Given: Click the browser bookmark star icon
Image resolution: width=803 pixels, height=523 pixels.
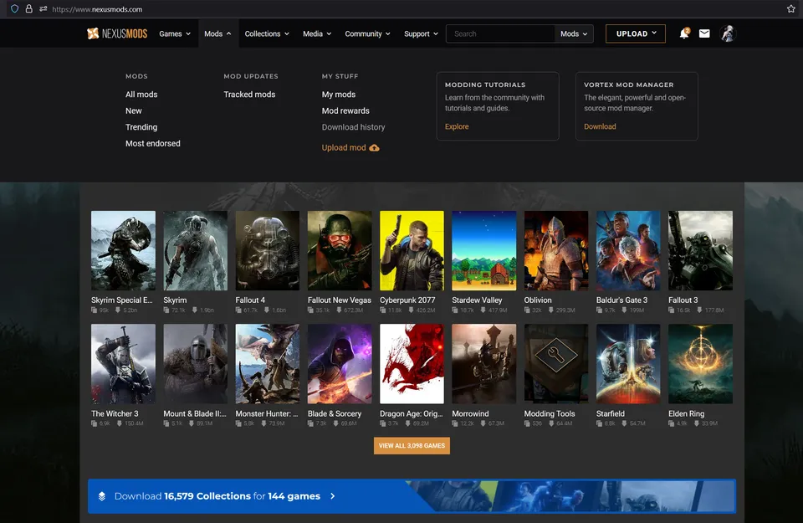Looking at the screenshot, I should [x=790, y=8].
